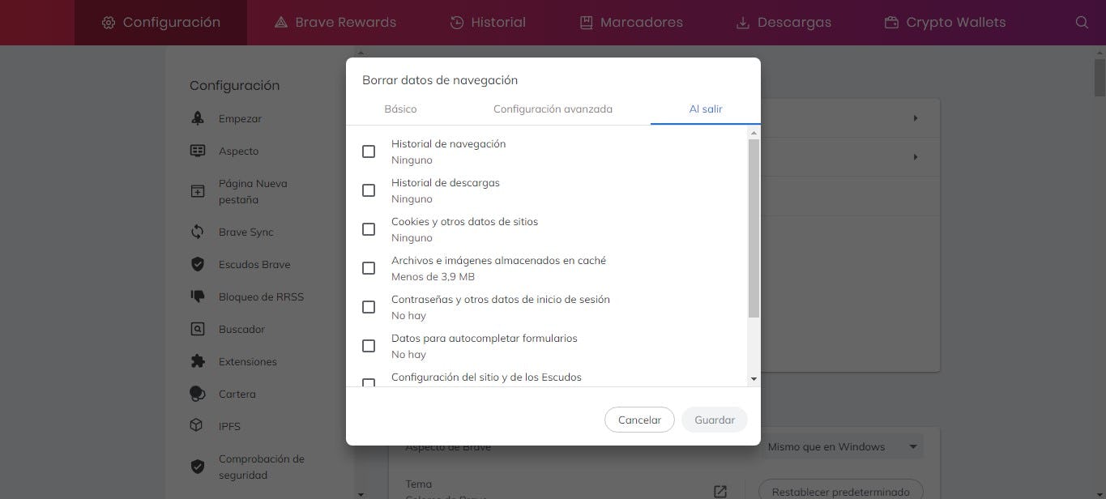
Task: Check Contraseñas y otros datos de inicio
Action: (369, 307)
